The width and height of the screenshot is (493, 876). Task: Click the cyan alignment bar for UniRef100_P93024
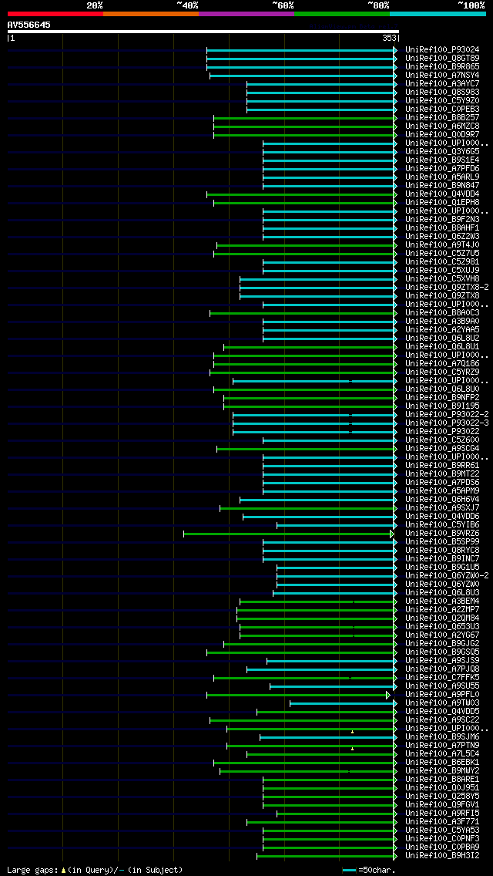coord(301,50)
